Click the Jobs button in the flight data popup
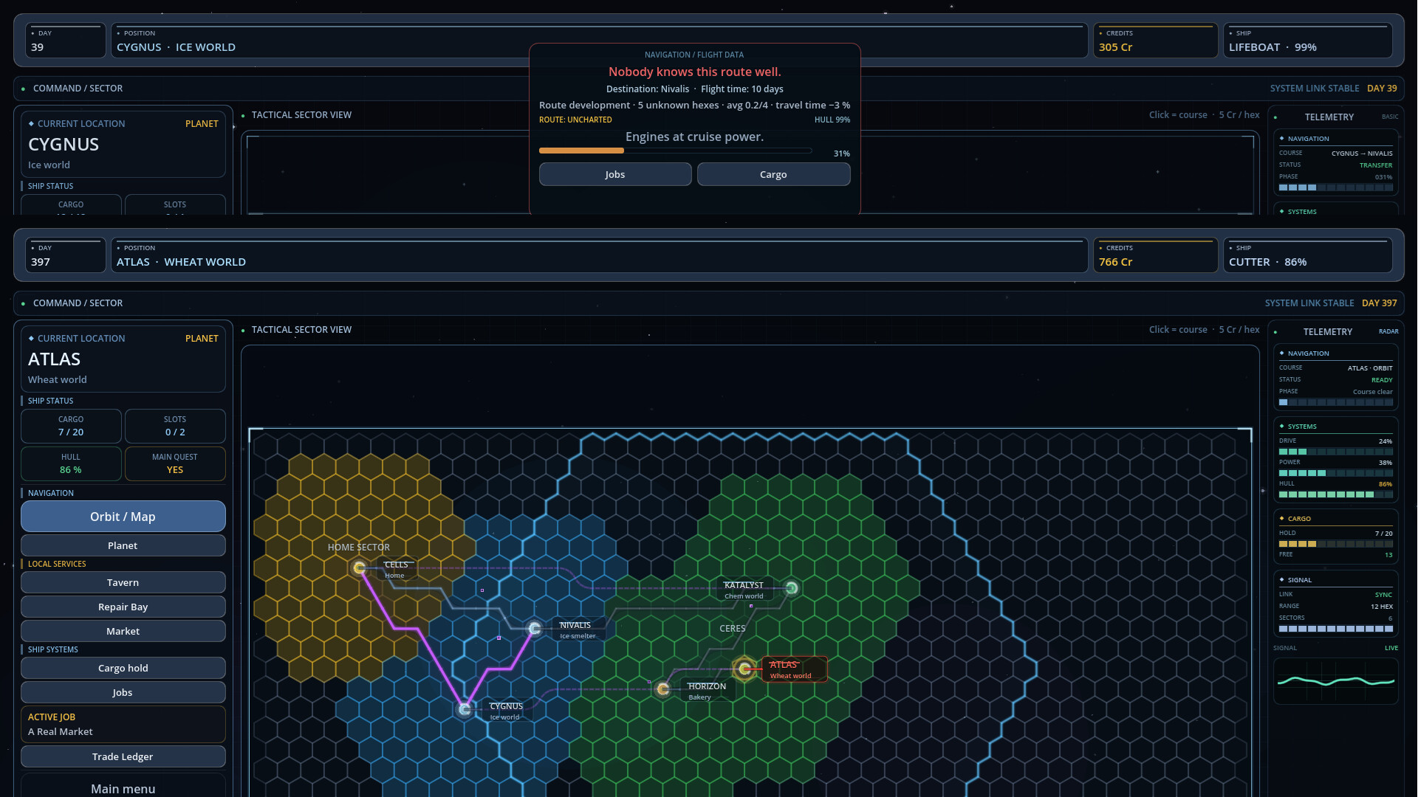This screenshot has width=1418, height=797. tap(615, 174)
